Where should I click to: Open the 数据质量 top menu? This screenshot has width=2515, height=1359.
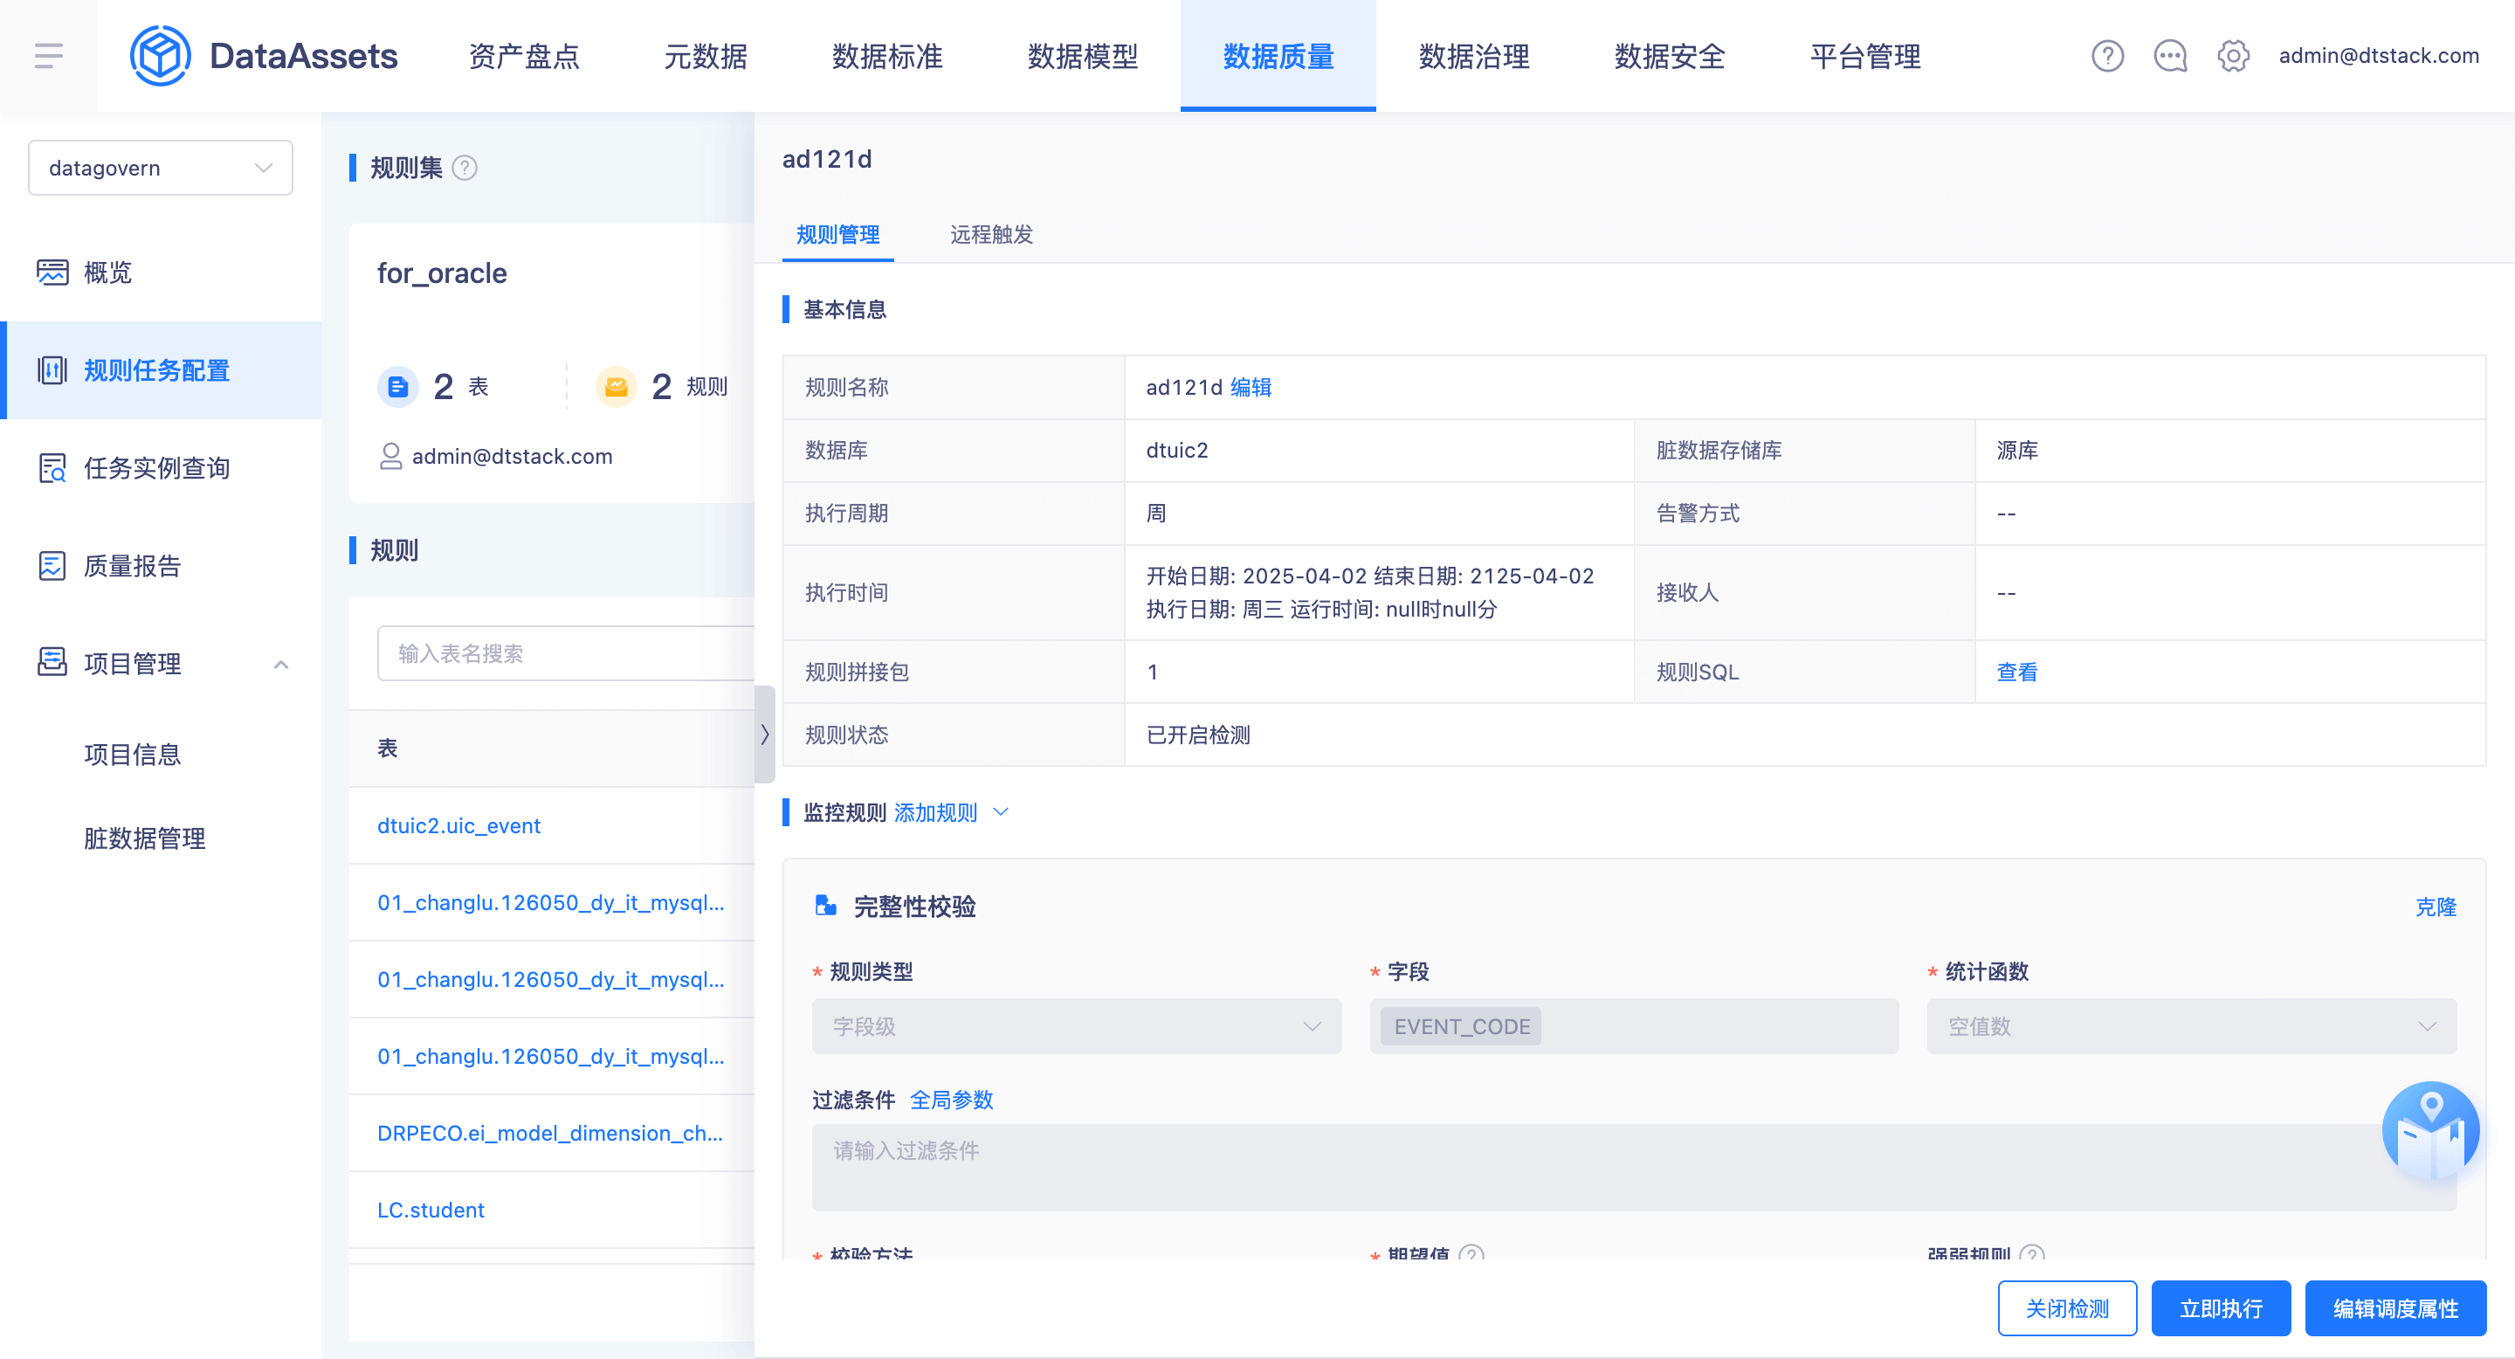point(1278,56)
